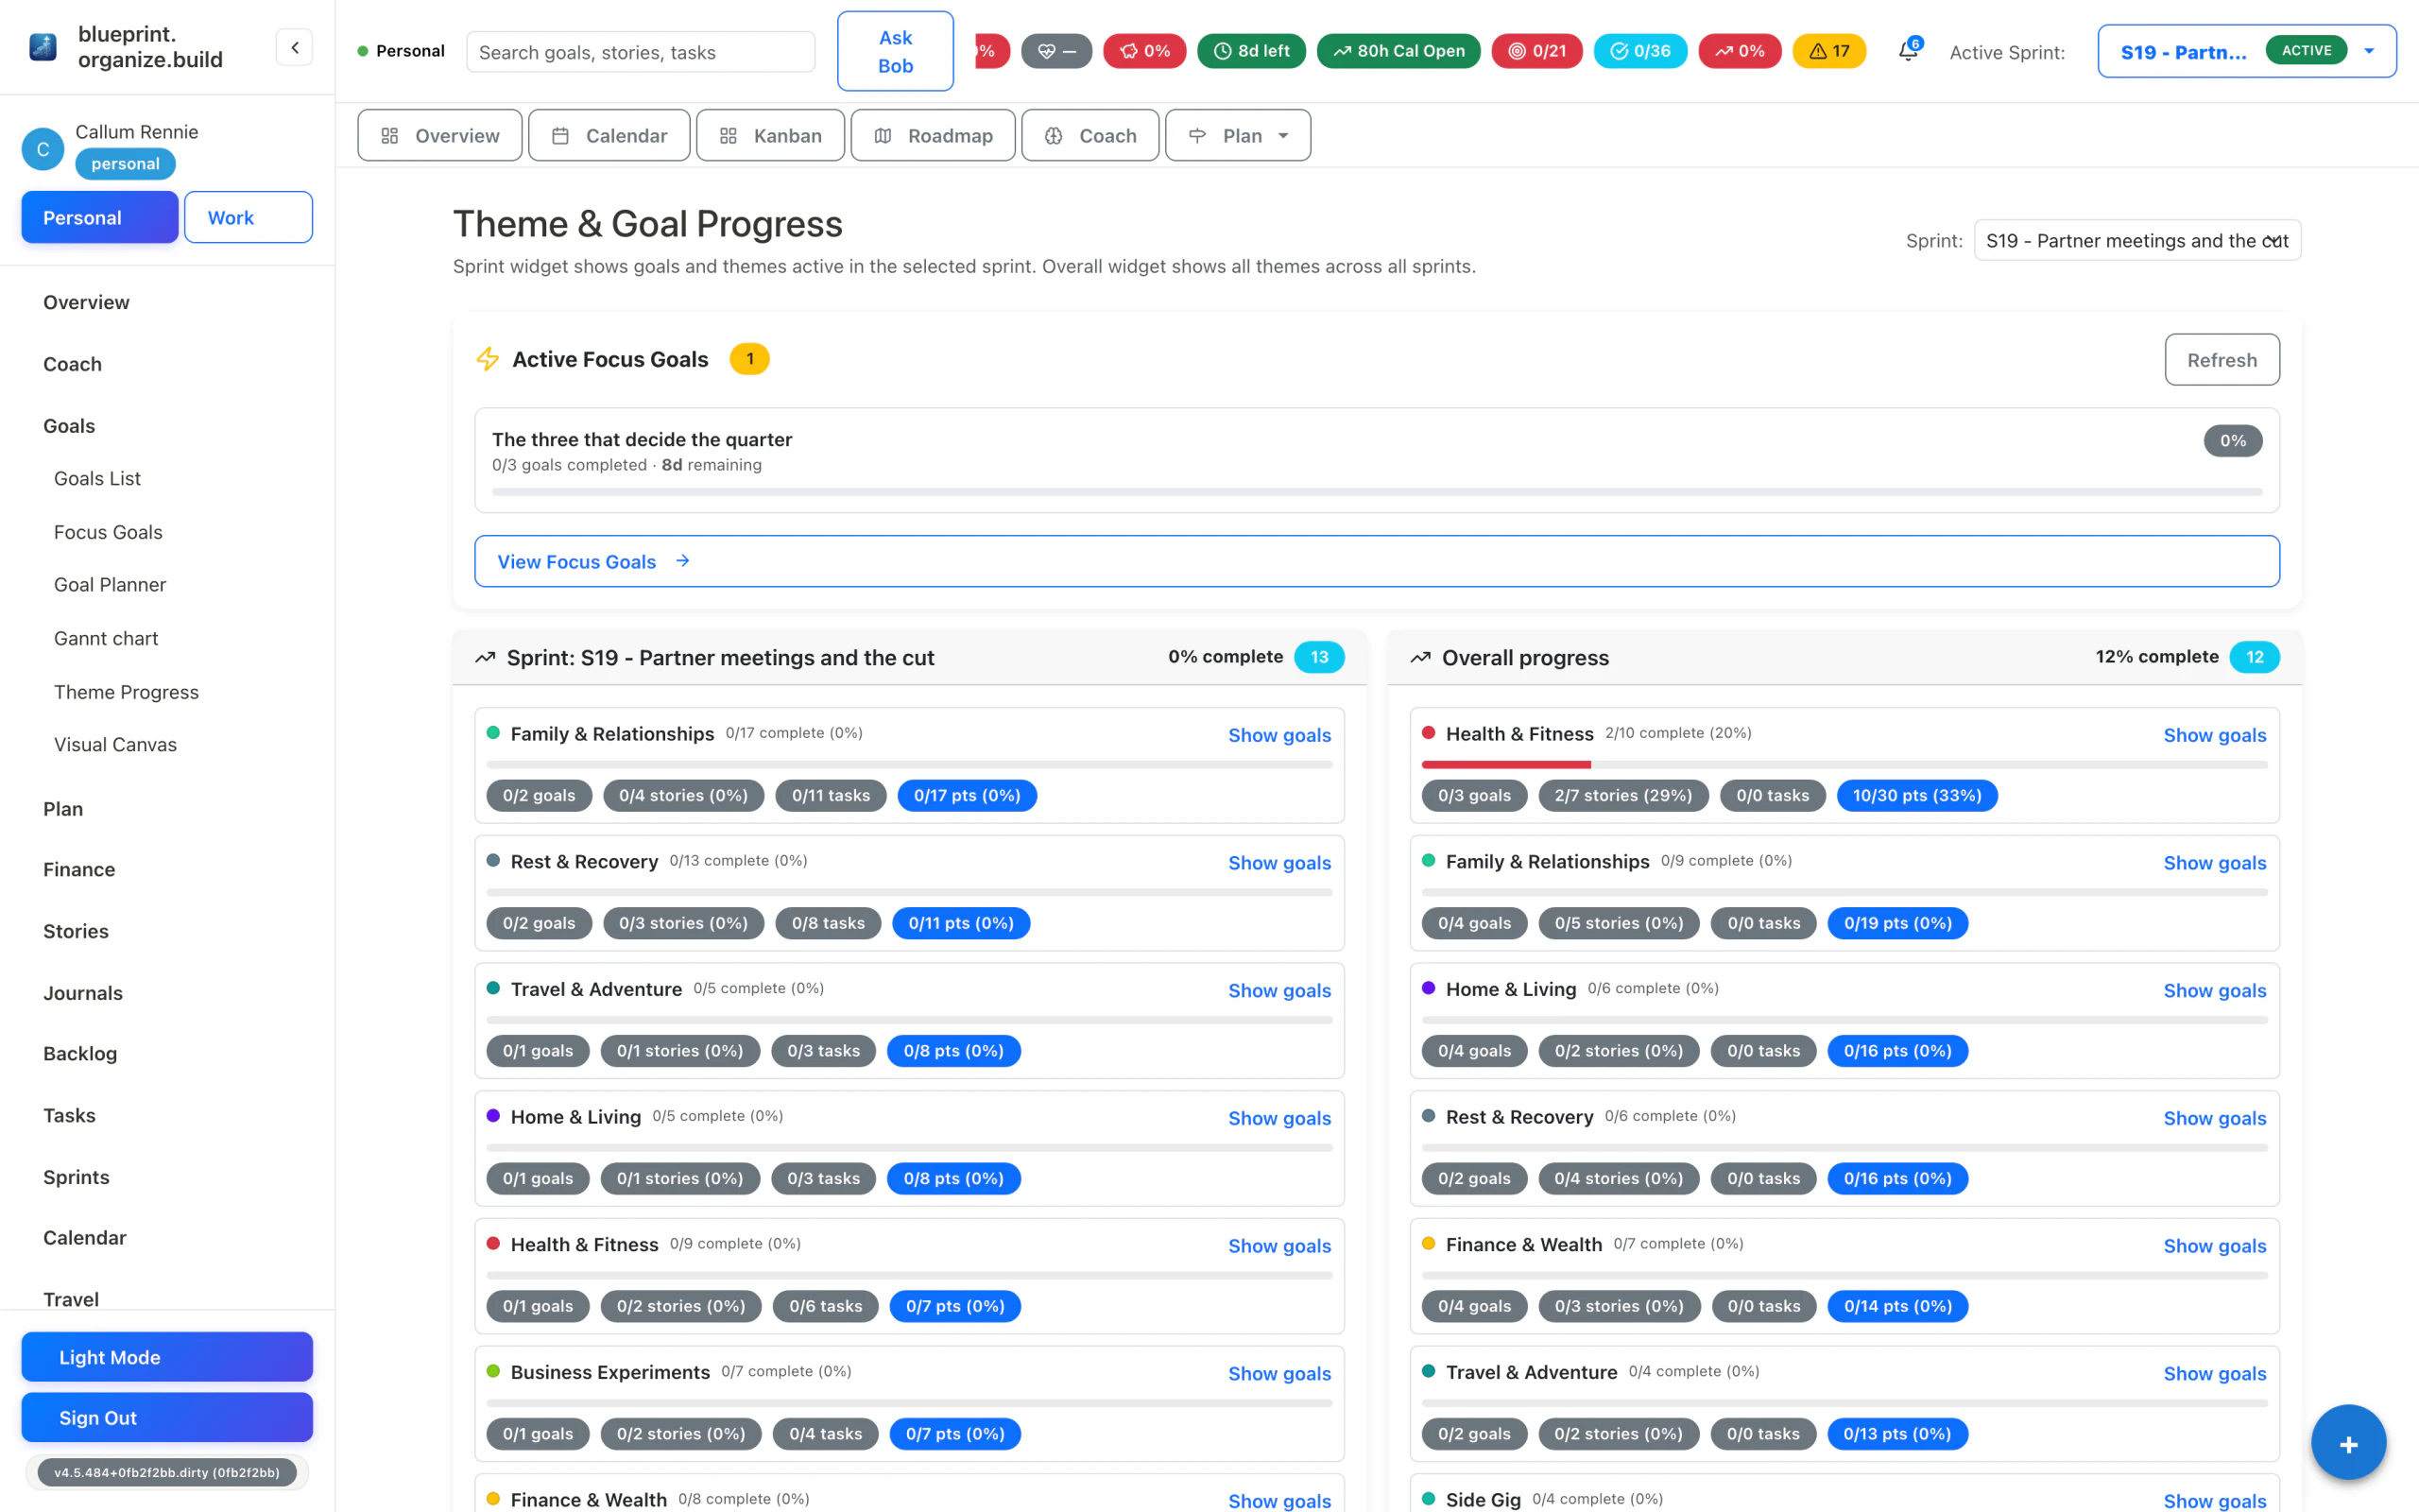Show goals for sprint Rest & Recovery

(x=1279, y=863)
